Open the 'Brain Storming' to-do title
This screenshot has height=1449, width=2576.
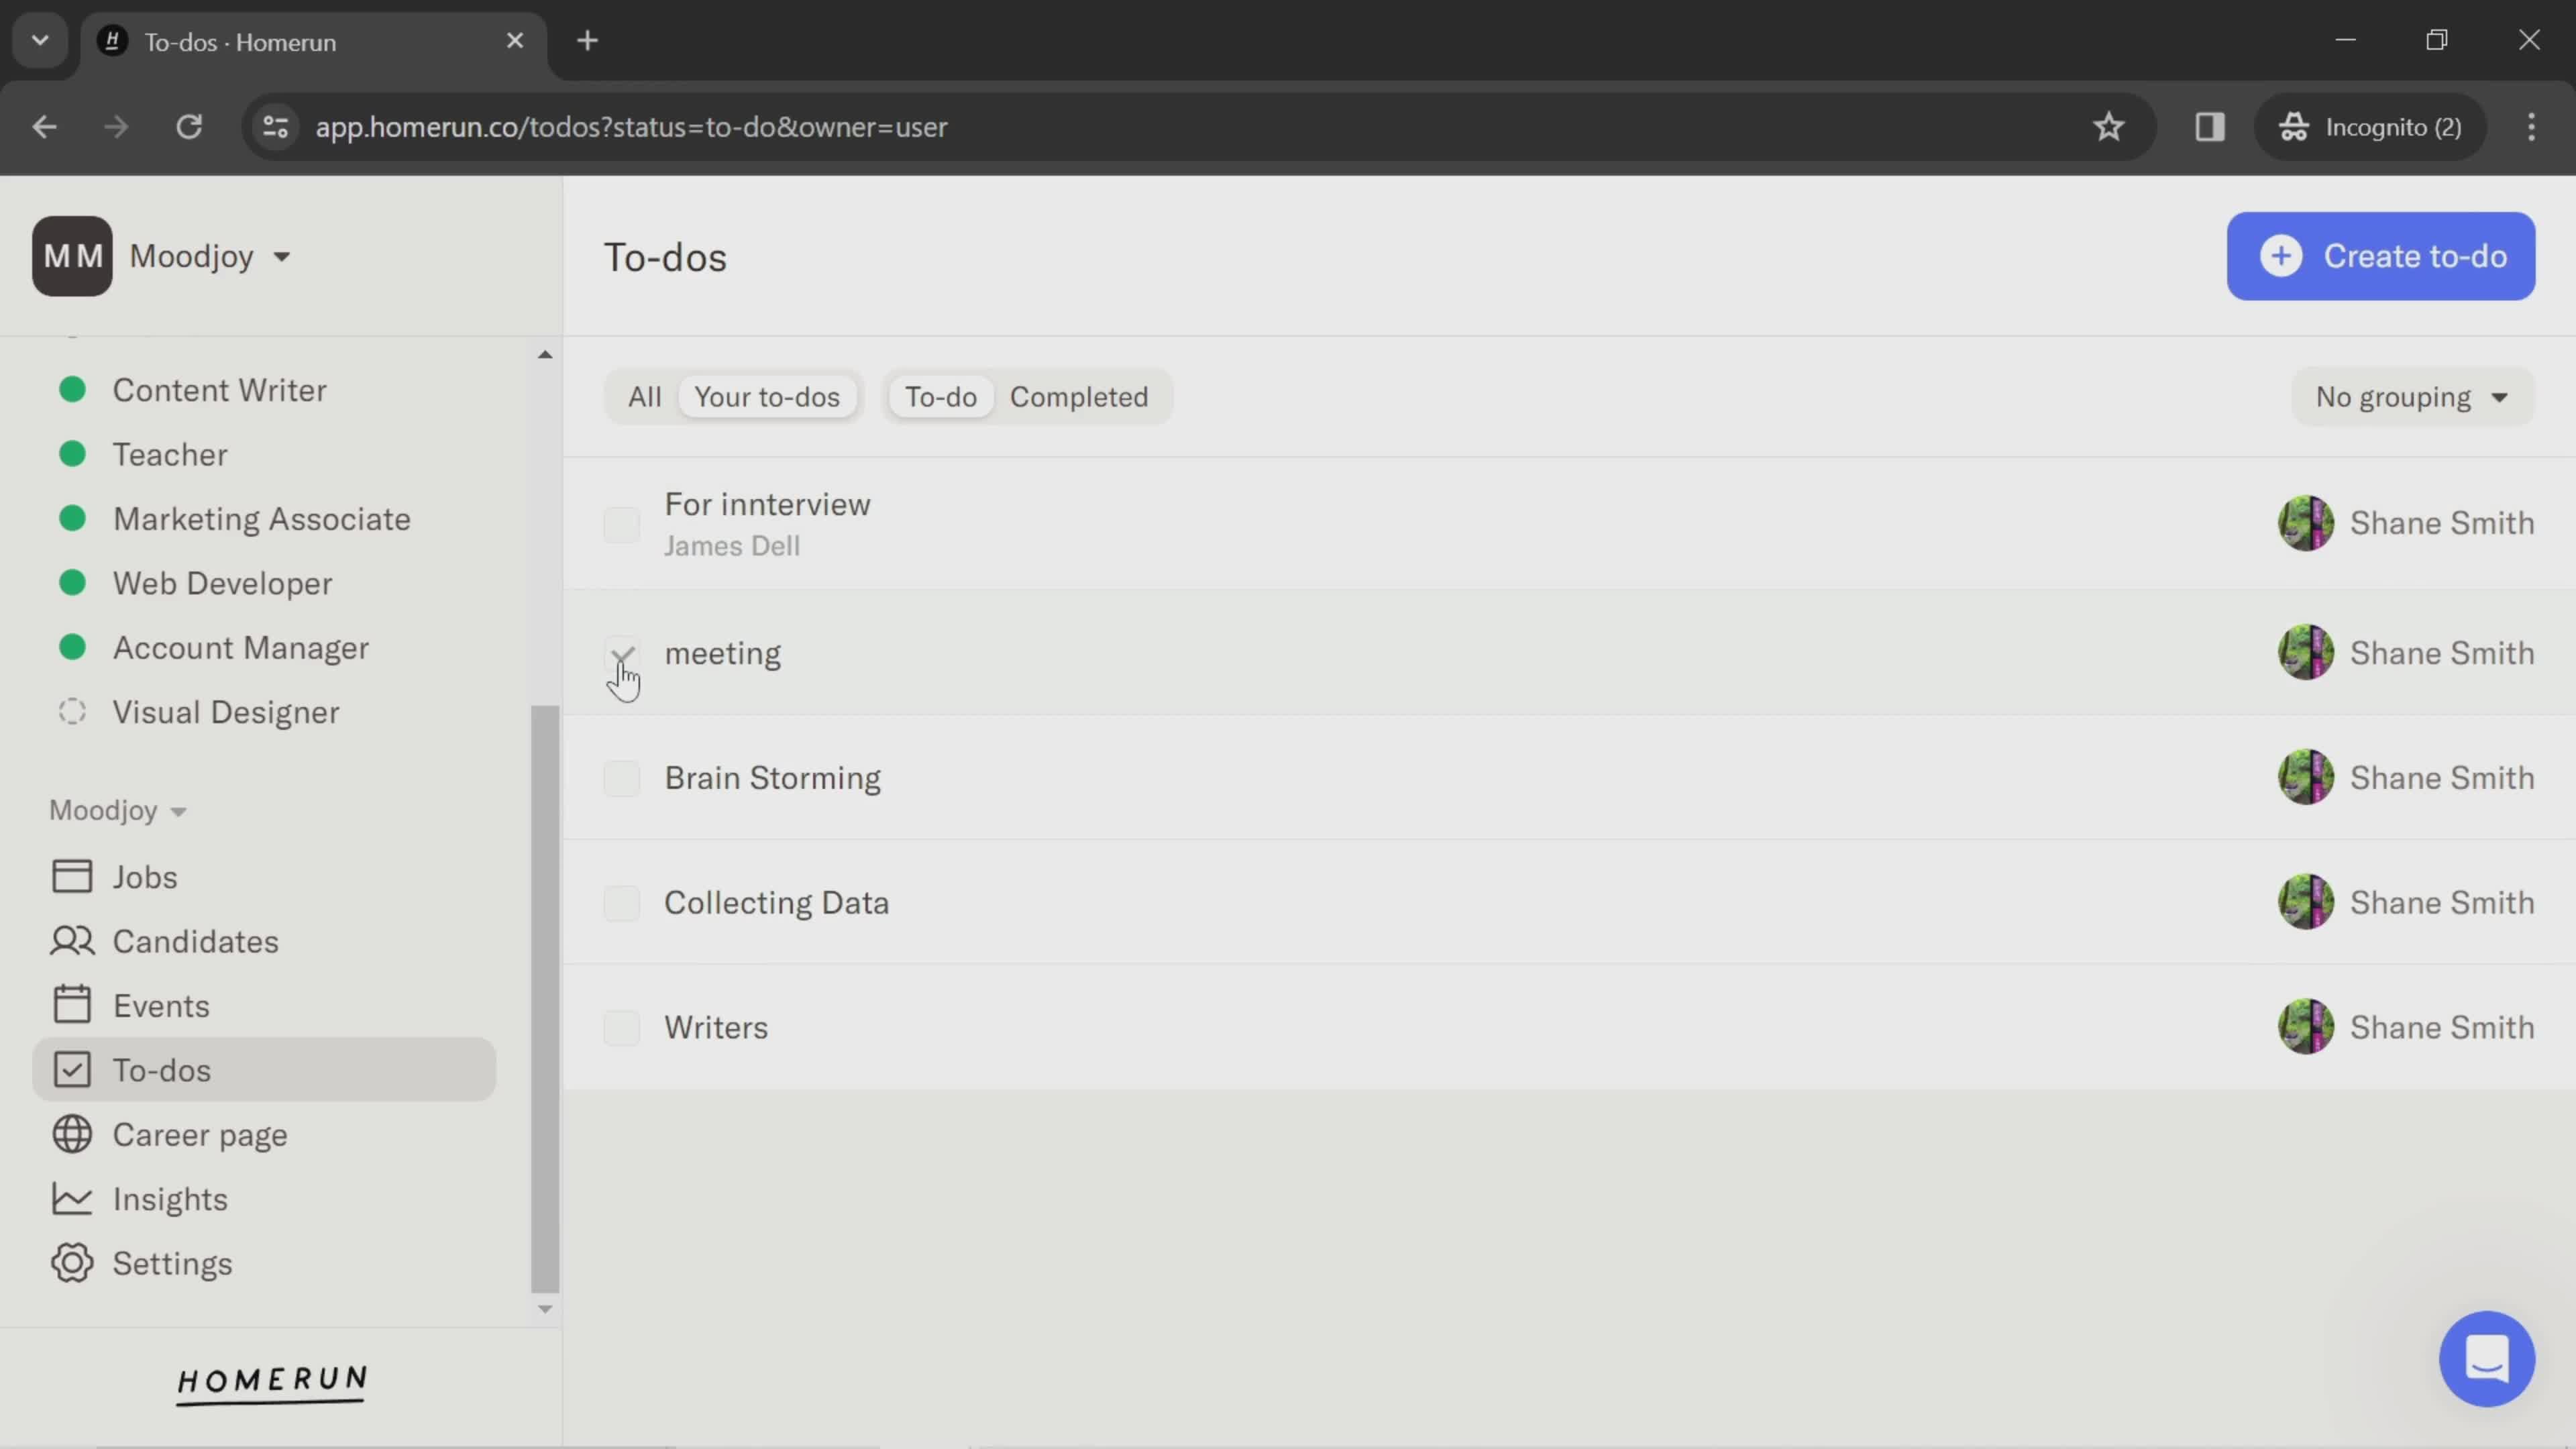coord(772,778)
